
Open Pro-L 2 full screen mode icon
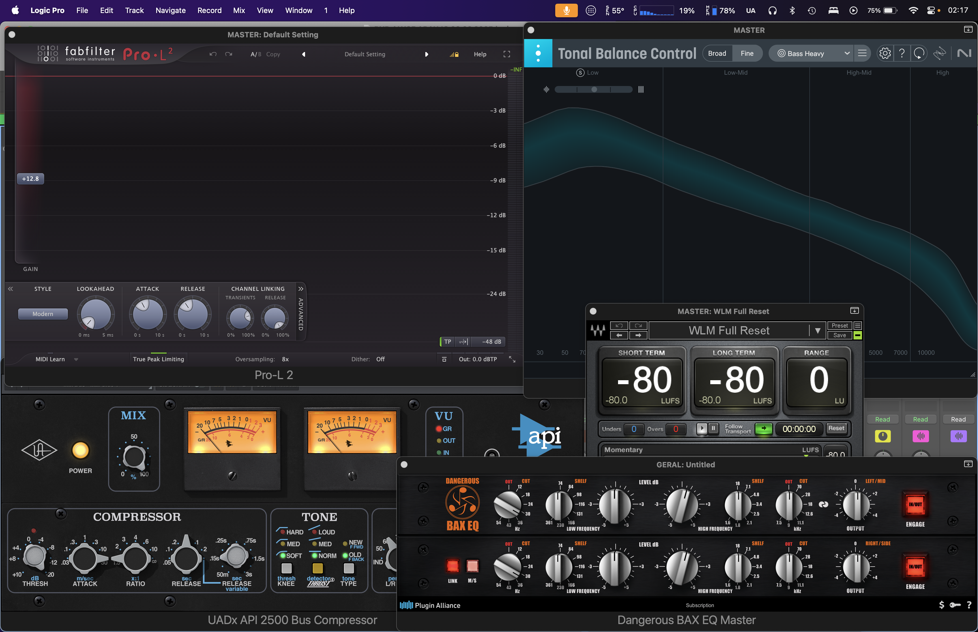(507, 54)
